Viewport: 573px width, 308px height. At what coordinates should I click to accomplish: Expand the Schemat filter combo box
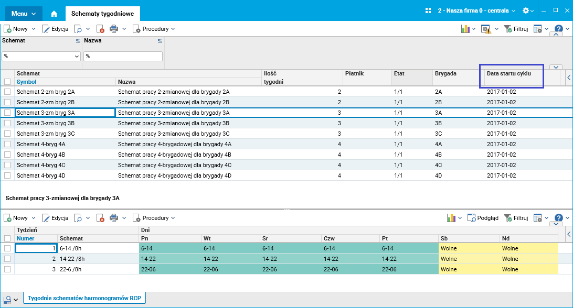[77, 56]
